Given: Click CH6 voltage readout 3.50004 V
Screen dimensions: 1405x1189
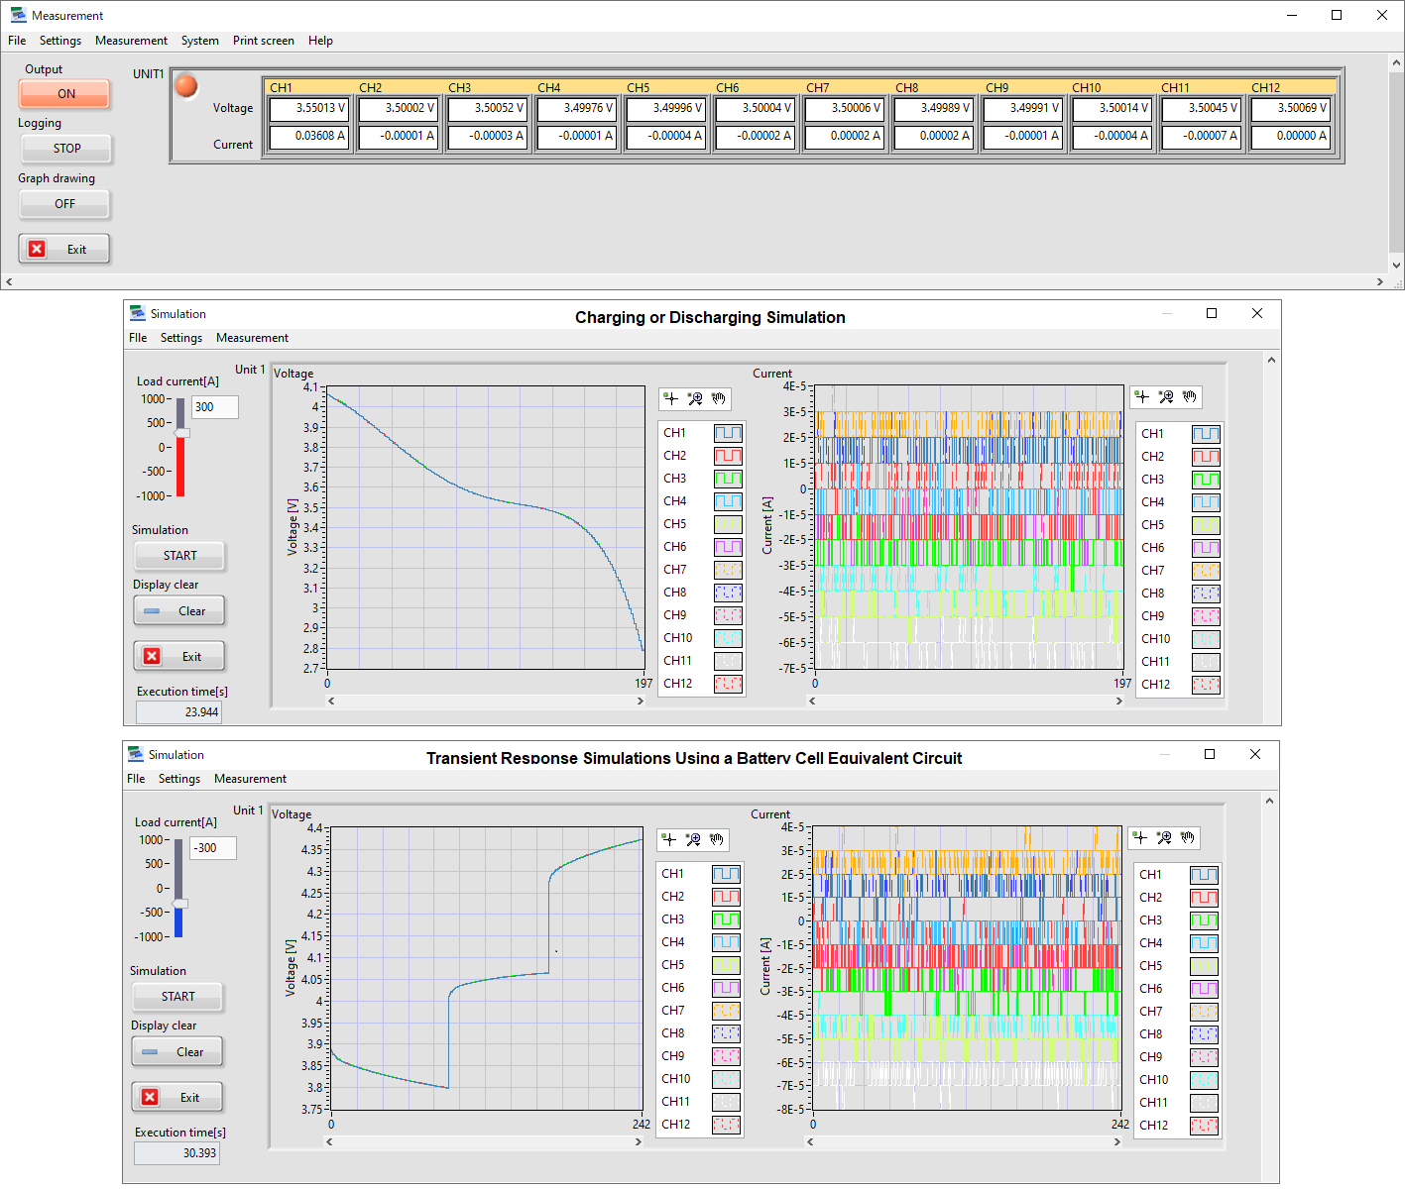Looking at the screenshot, I should (x=755, y=108).
